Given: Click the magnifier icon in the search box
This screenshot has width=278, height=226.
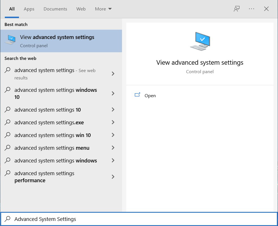Looking at the screenshot, I should click(8, 219).
